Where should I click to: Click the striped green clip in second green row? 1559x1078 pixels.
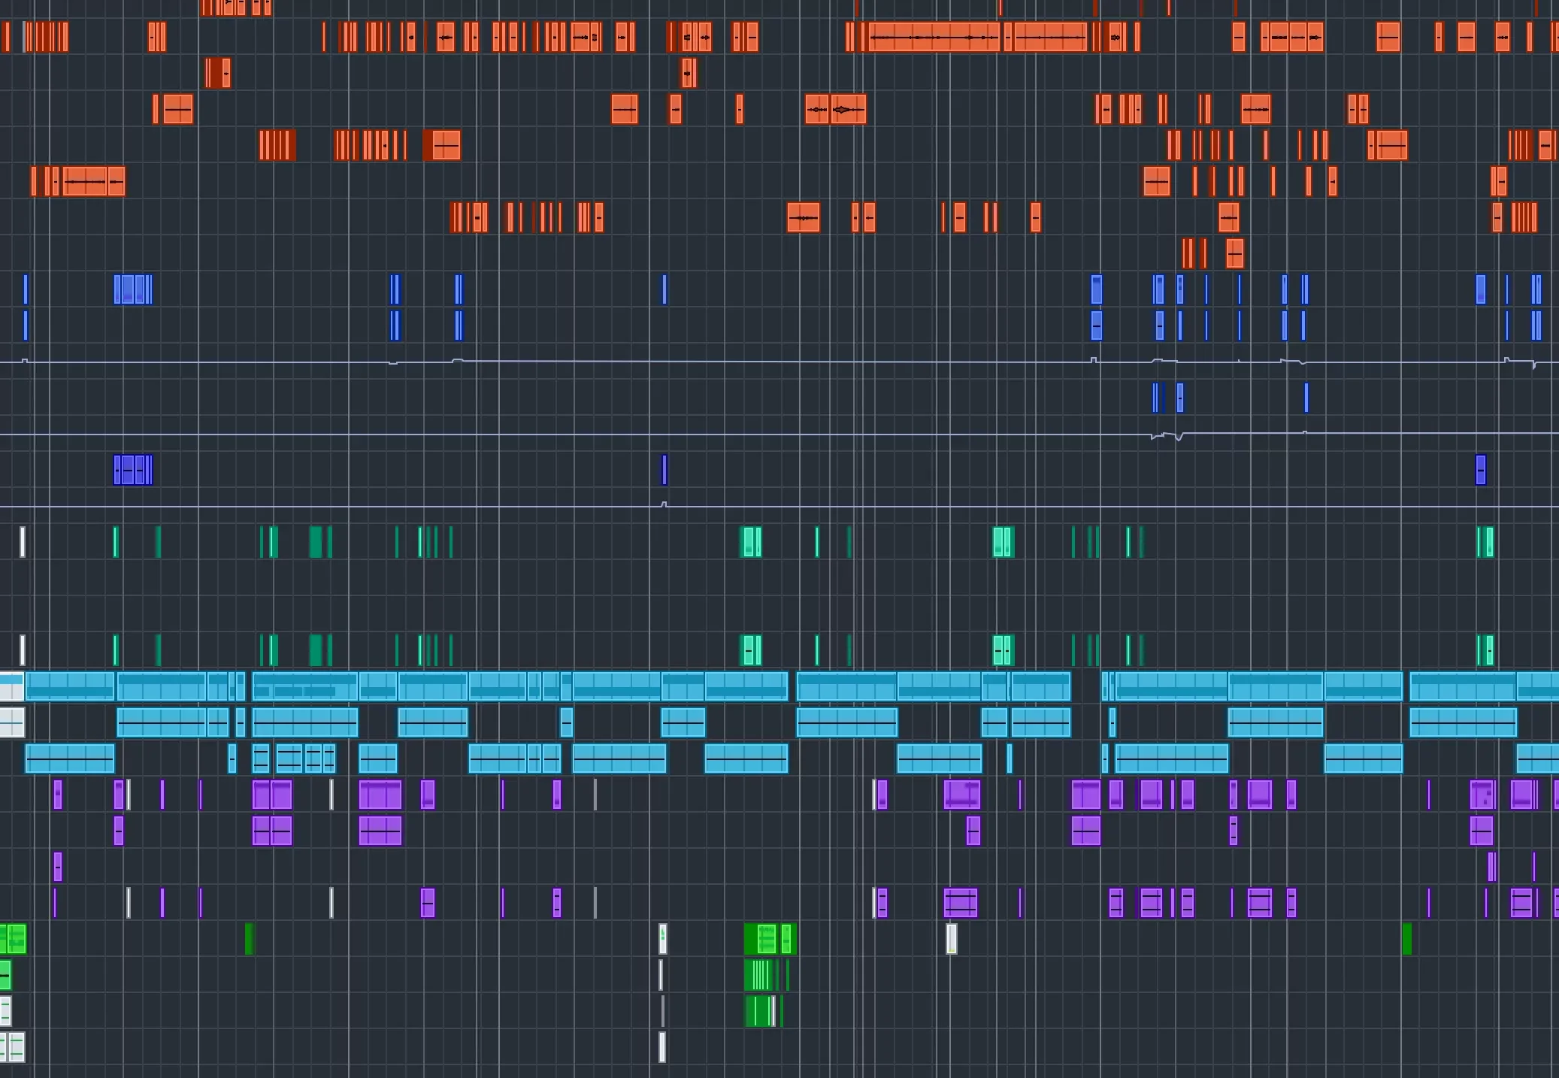point(759,975)
